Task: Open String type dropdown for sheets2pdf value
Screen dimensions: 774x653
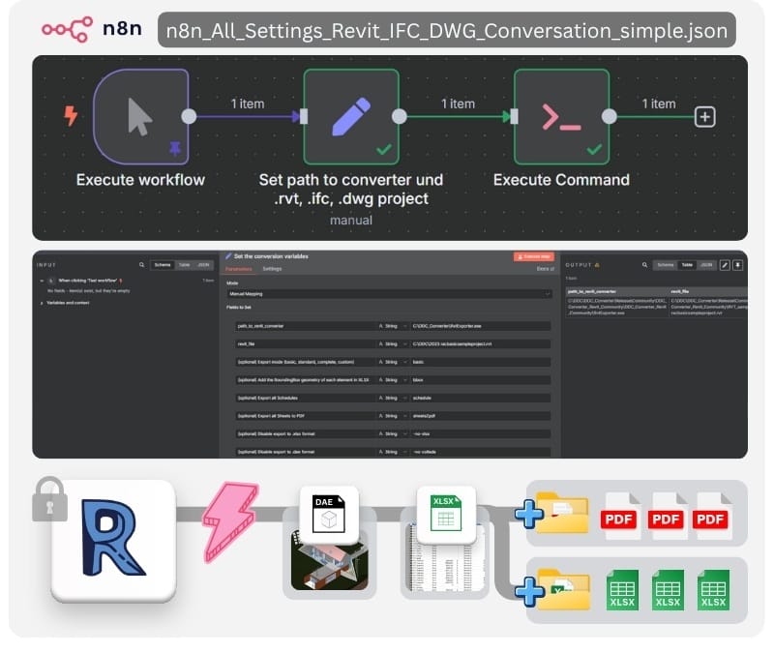Action: point(393,416)
